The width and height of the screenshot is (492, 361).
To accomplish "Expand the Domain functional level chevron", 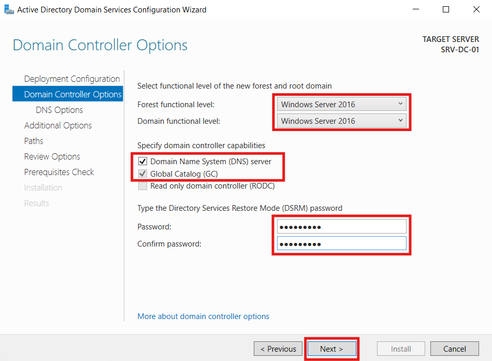I will pos(401,121).
